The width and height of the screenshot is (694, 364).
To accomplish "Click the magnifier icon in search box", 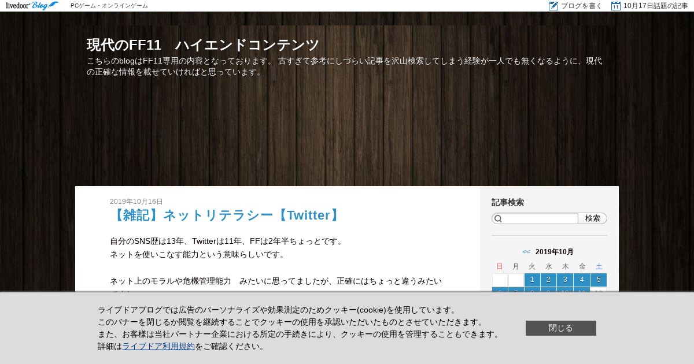I will pos(498,218).
